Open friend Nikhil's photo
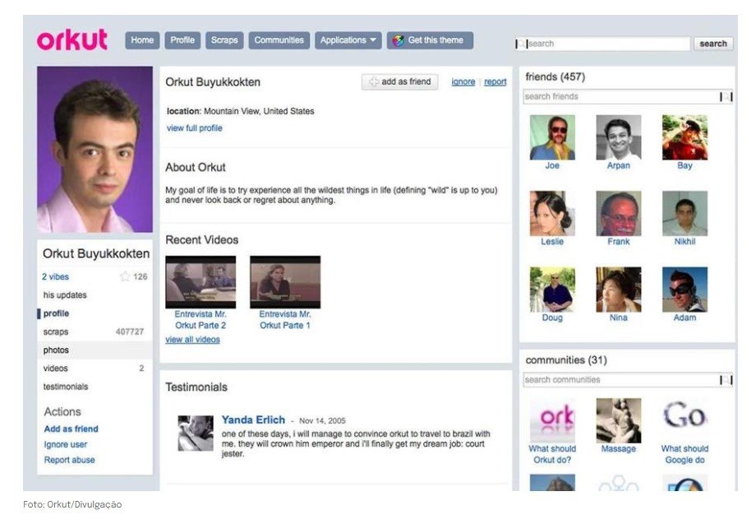This screenshot has width=747, height=524. click(x=685, y=214)
